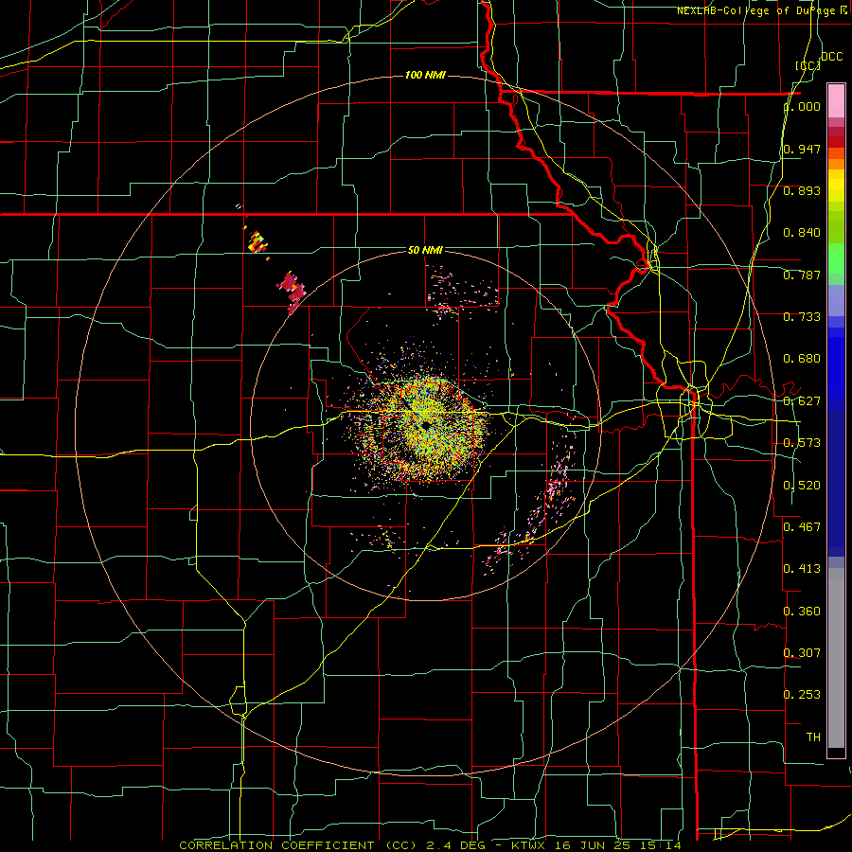The width and height of the screenshot is (852, 852).
Task: Click the 0.467 scale label
Action: [802, 527]
